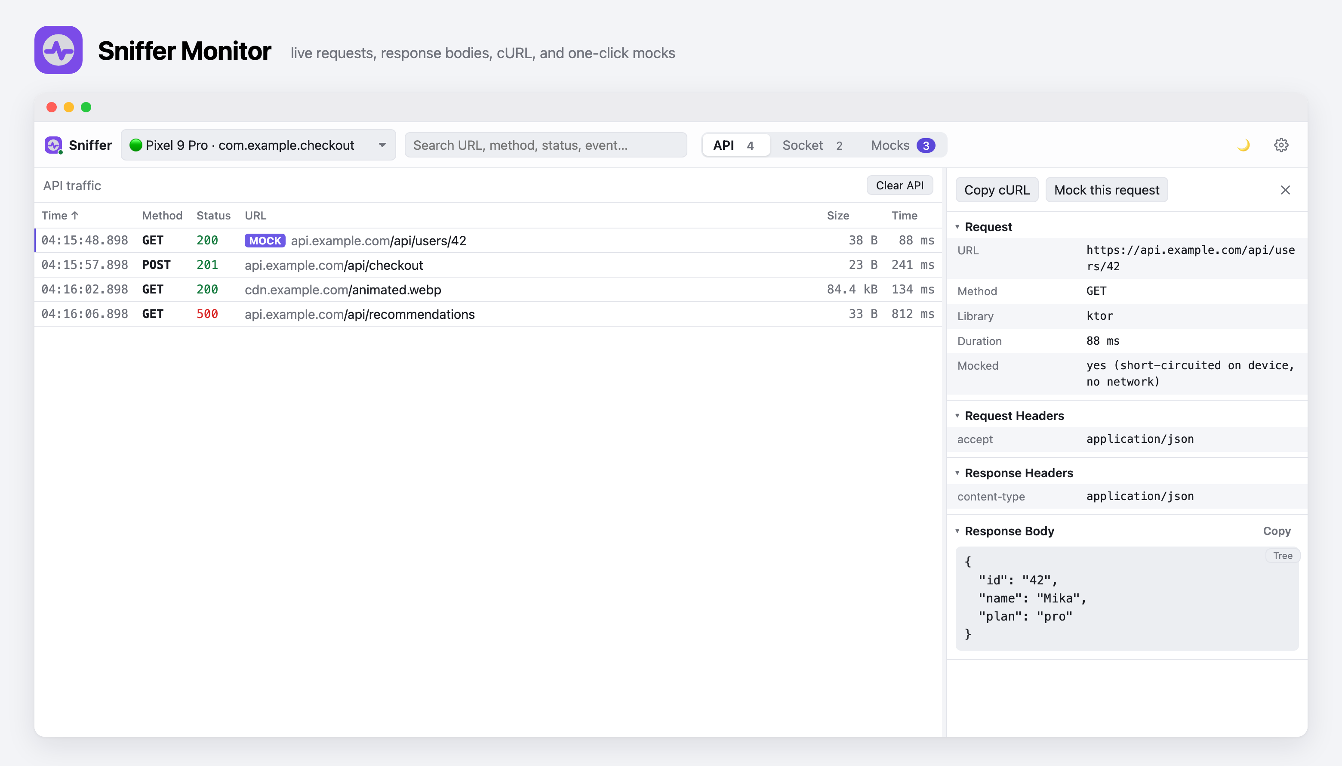1342x766 pixels.
Task: Click the green device connection status dot
Action: 135,145
